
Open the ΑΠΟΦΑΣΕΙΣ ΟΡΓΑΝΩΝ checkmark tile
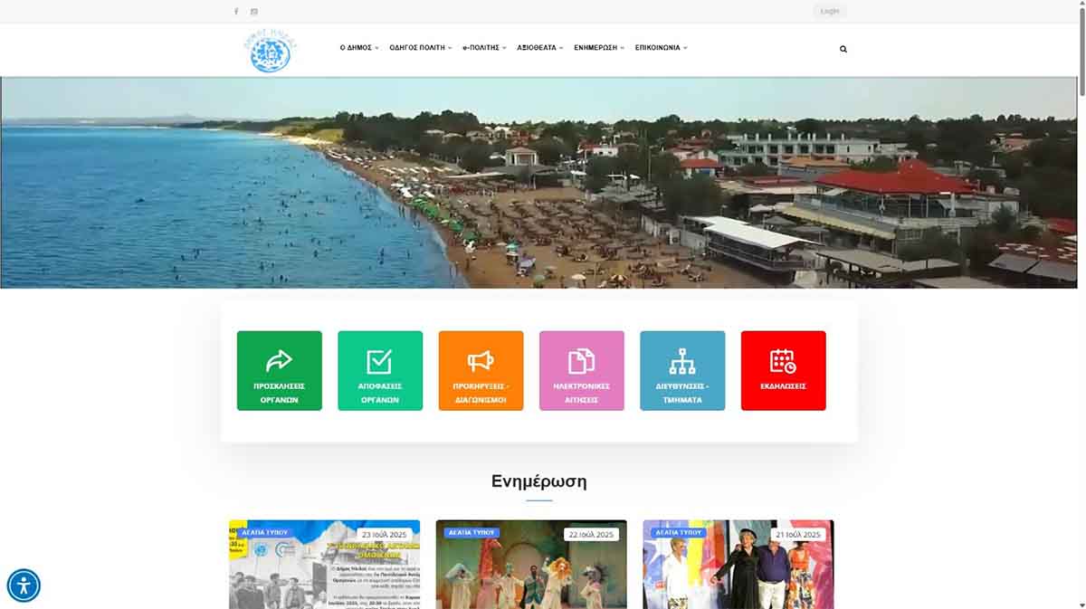coord(380,371)
